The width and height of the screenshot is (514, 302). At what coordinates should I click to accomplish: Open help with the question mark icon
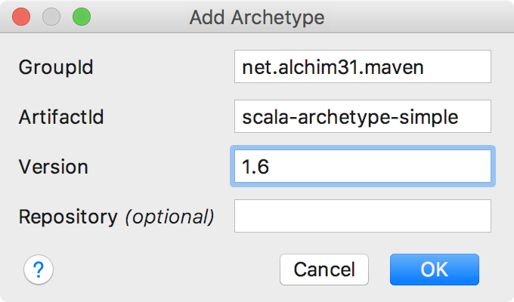pyautogui.click(x=39, y=269)
